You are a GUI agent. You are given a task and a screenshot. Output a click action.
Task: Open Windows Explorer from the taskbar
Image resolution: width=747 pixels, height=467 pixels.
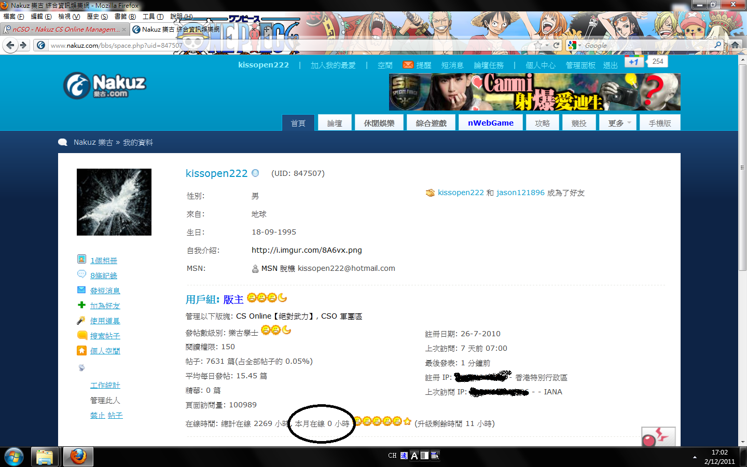[45, 457]
